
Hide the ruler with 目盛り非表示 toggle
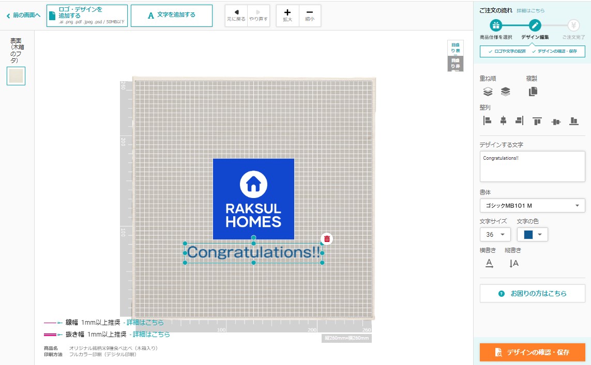point(456,64)
